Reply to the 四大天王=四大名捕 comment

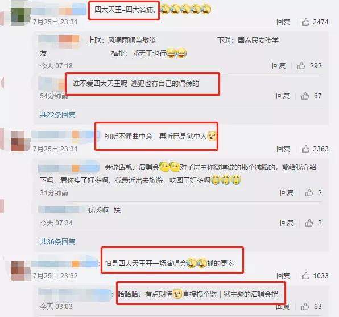(x=283, y=22)
